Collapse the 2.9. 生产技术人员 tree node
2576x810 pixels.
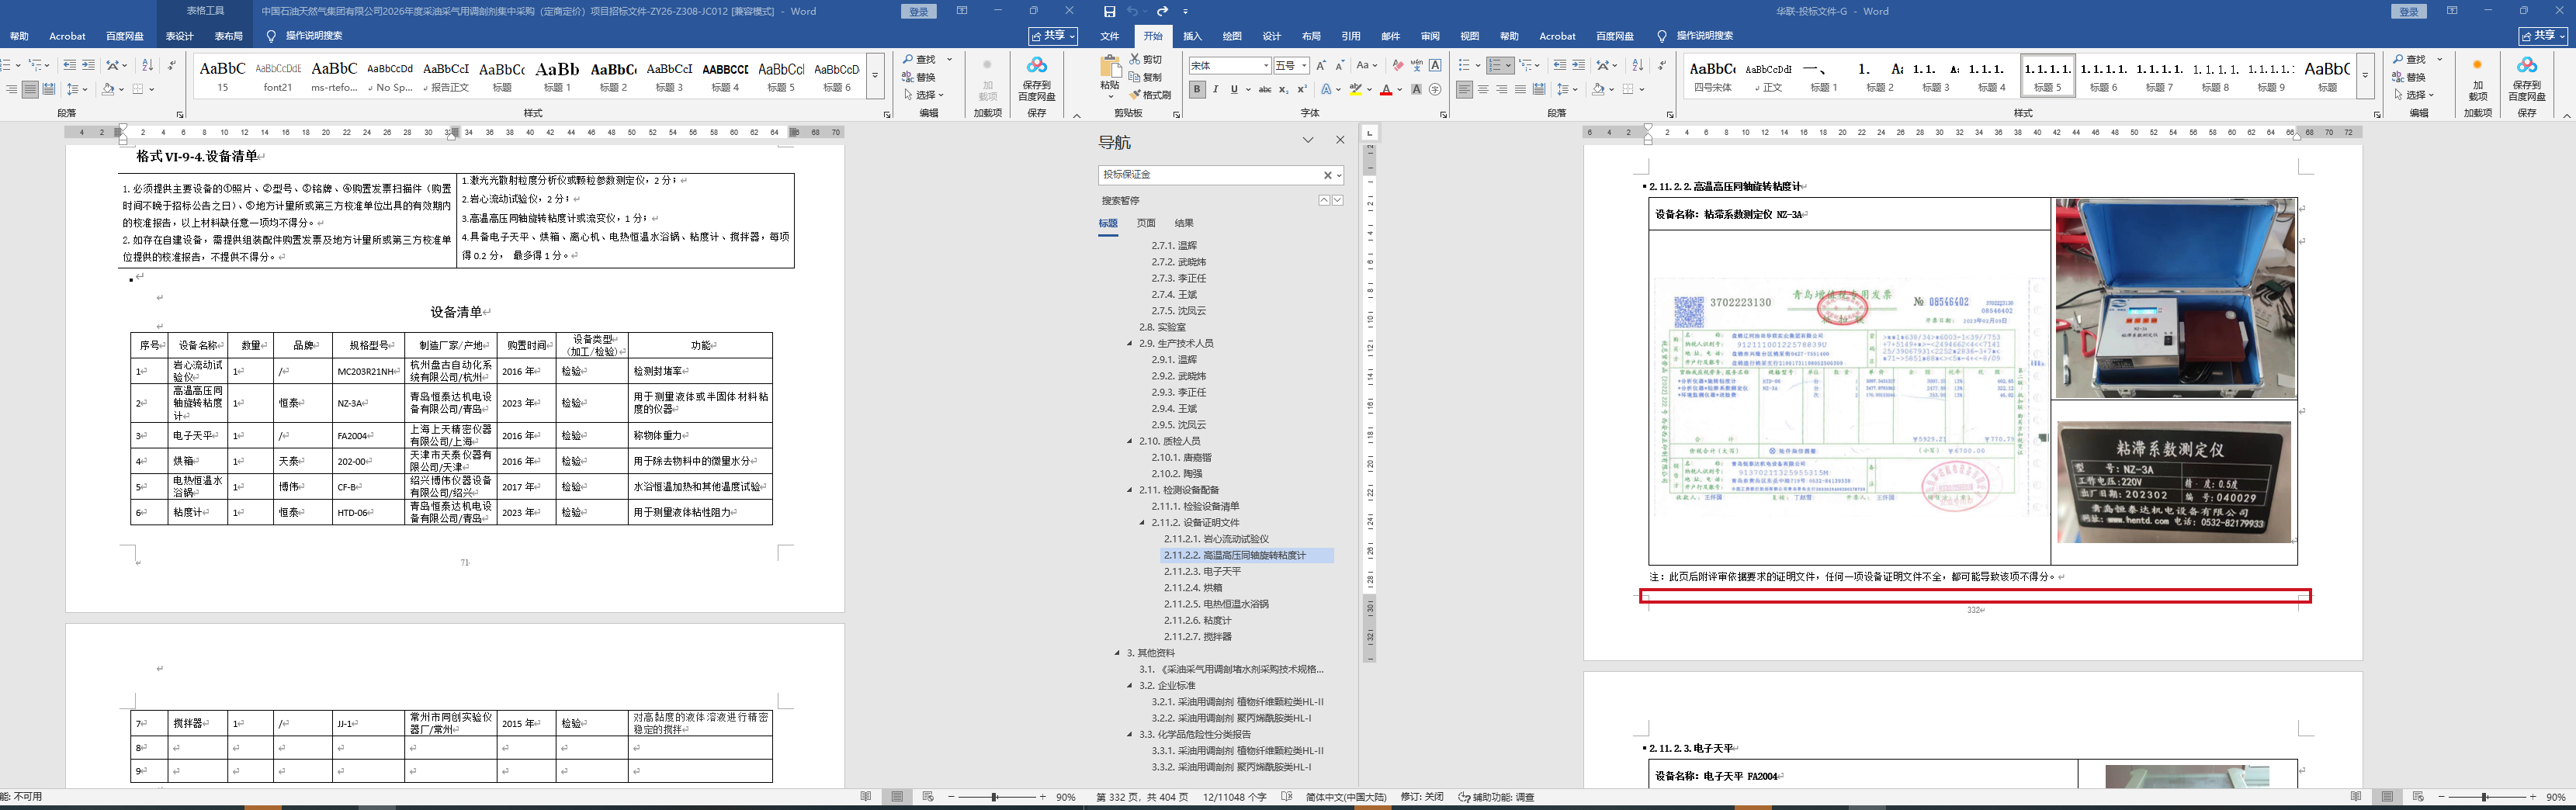[1130, 344]
